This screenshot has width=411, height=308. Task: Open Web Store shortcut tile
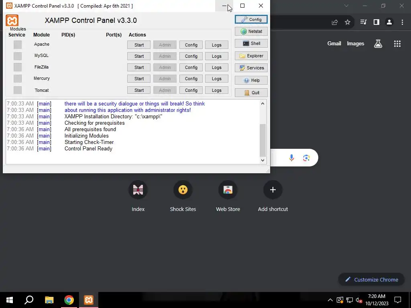tap(228, 196)
